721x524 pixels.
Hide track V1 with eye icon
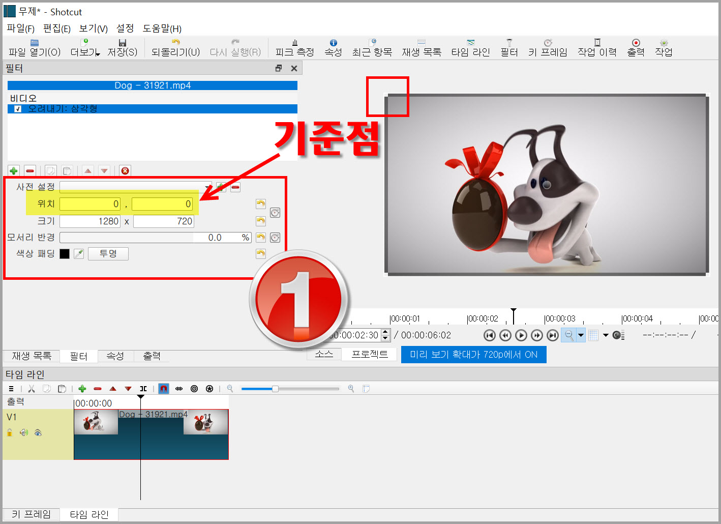(38, 432)
